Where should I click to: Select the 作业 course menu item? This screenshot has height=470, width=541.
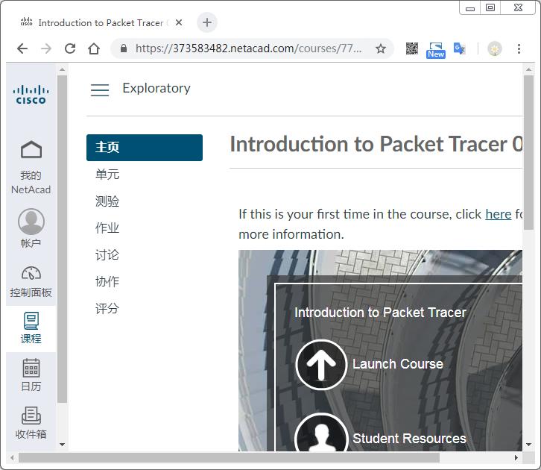[x=107, y=228]
